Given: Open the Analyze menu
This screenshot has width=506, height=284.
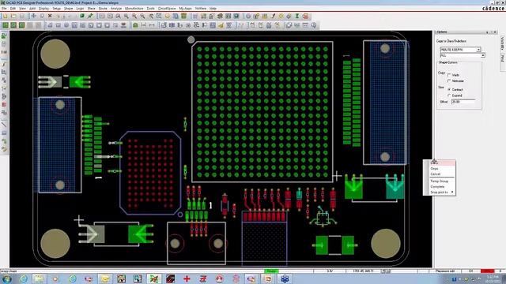Looking at the screenshot, I should coord(116,9).
